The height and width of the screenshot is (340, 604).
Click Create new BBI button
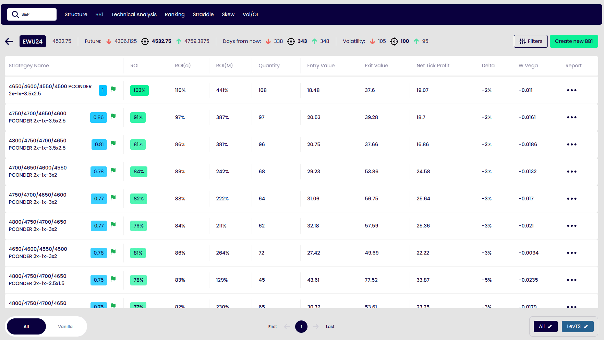573,41
